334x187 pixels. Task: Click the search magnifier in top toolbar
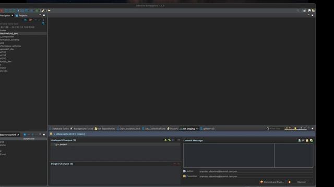[298, 10]
